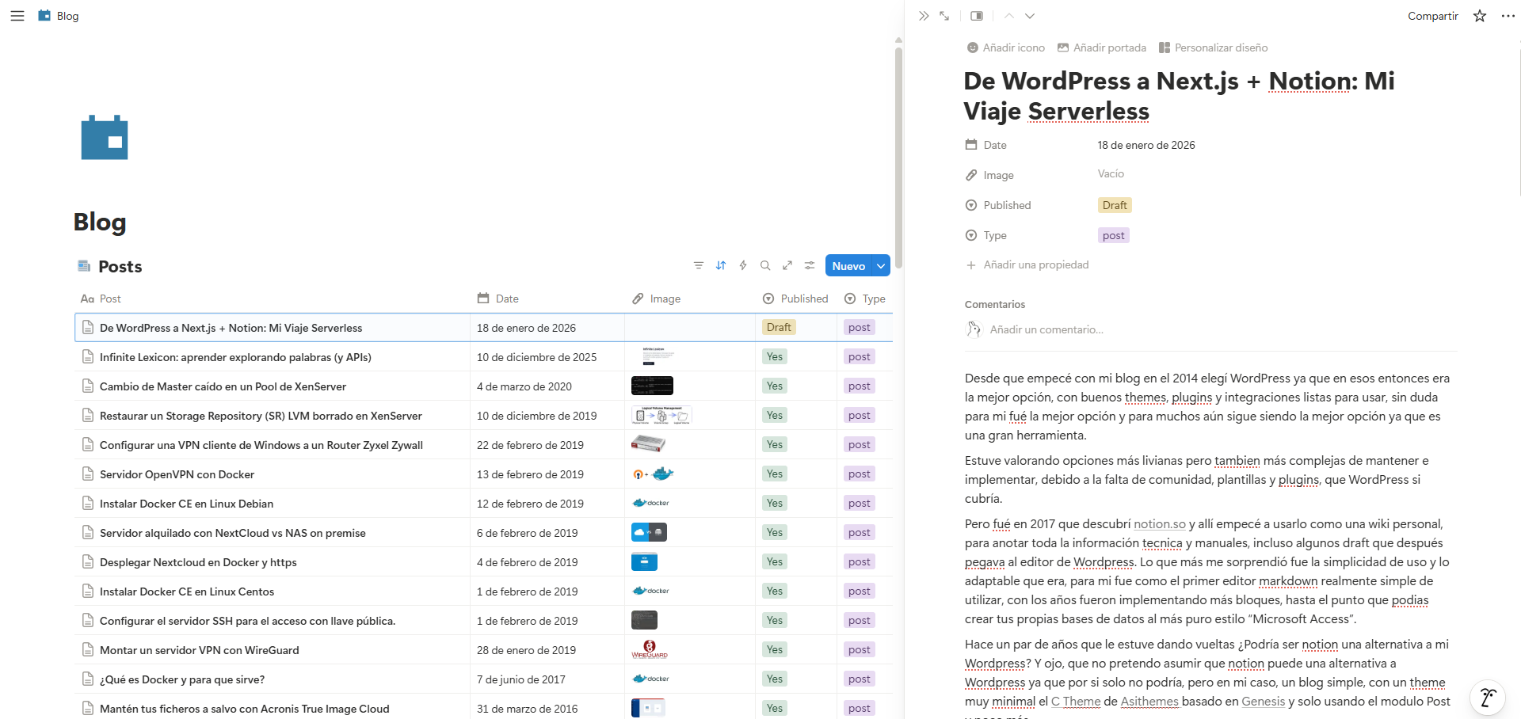1521x719 pixels.
Task: Click the search icon in Posts toolbar
Action: [x=765, y=266]
